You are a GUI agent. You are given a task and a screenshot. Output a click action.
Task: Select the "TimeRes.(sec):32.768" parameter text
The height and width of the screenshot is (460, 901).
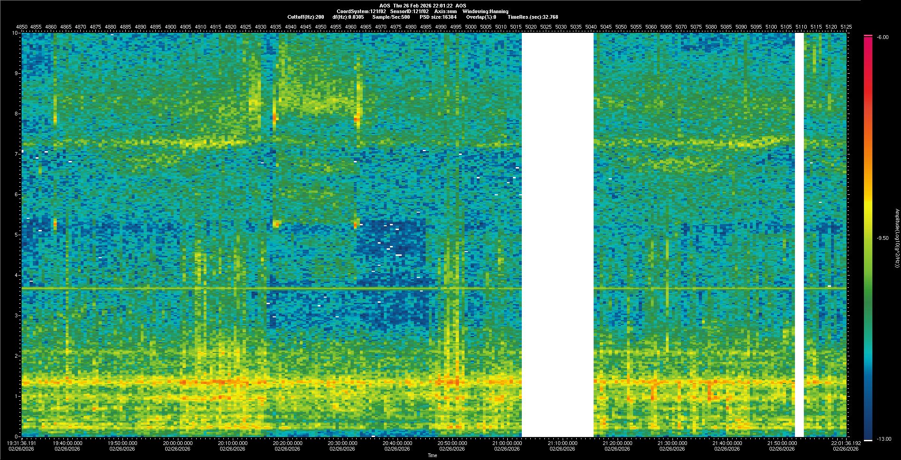click(x=533, y=17)
